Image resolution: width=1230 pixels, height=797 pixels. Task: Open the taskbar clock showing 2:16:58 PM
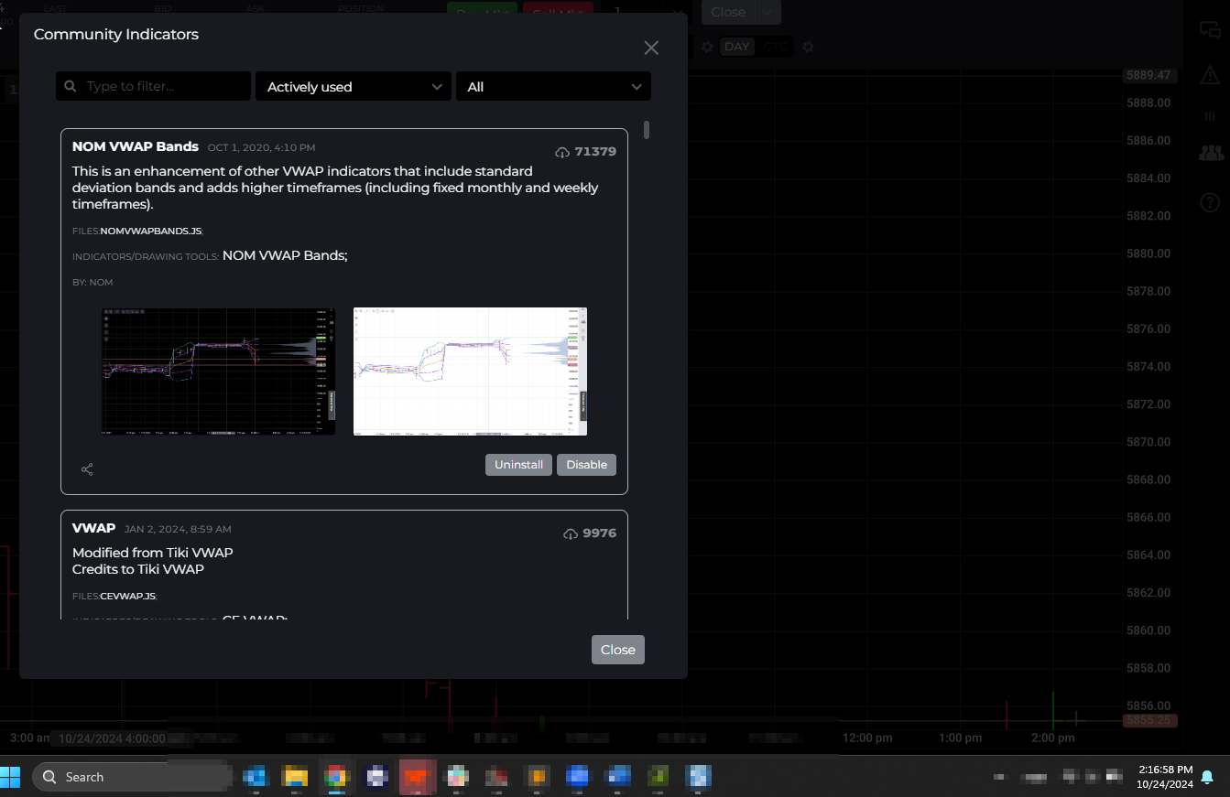point(1165,777)
